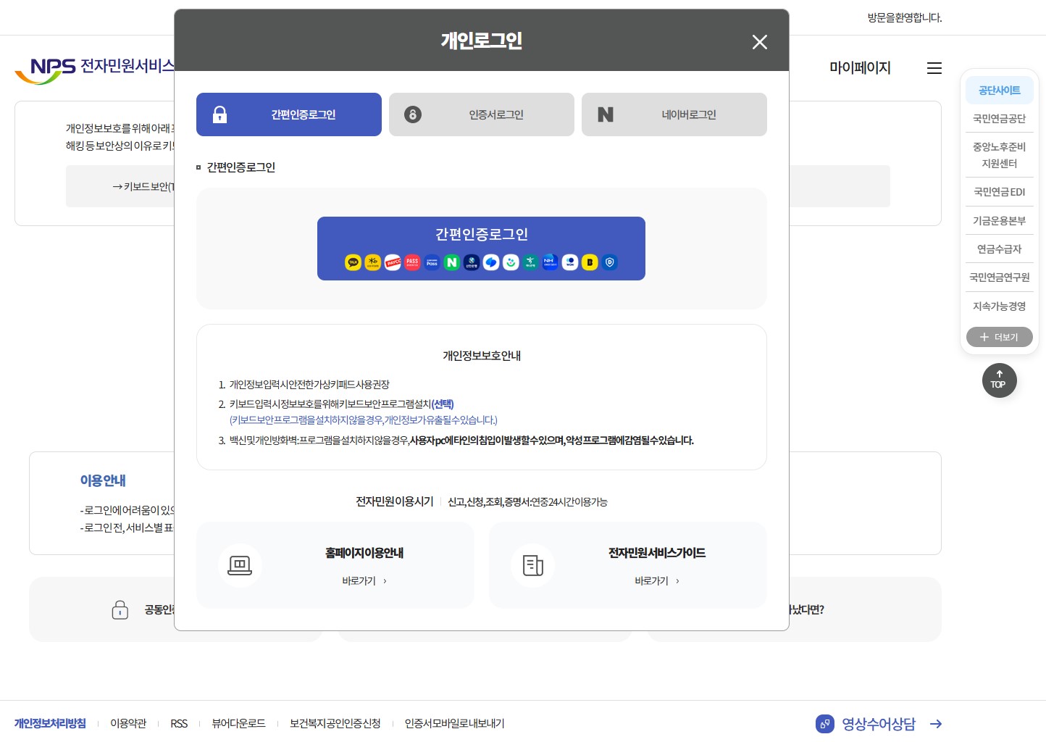The width and height of the screenshot is (1046, 742).
Task: Select the KakaoTalk simple authentication icon
Action: (x=353, y=262)
